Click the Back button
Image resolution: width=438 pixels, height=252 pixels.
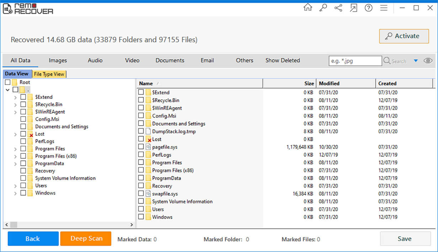pos(33,239)
